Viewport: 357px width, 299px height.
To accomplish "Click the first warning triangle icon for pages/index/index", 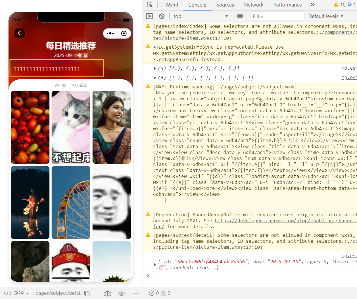I will click(x=148, y=26).
